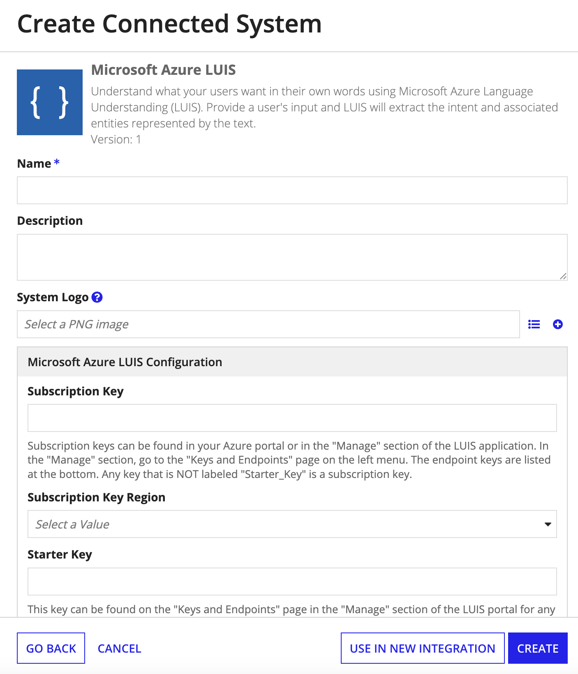Image resolution: width=578 pixels, height=674 pixels.
Task: Open the 'Select a Value' region picker
Action: pyautogui.click(x=292, y=524)
